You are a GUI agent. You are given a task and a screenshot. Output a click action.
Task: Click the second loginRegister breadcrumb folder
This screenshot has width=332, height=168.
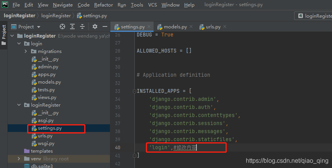click(56, 16)
